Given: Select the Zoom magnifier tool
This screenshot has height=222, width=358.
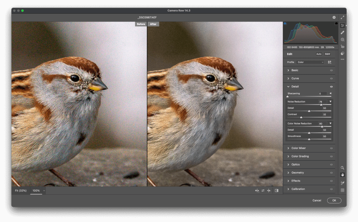Looking at the screenshot, I should (343, 168).
